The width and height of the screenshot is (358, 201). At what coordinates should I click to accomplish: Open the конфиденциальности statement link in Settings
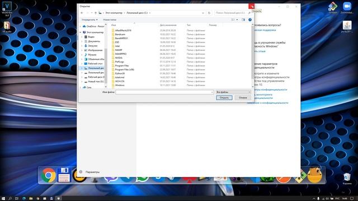click(x=267, y=103)
